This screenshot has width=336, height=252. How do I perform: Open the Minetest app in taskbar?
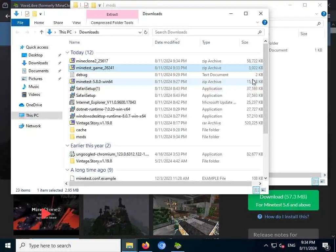tap(178, 245)
